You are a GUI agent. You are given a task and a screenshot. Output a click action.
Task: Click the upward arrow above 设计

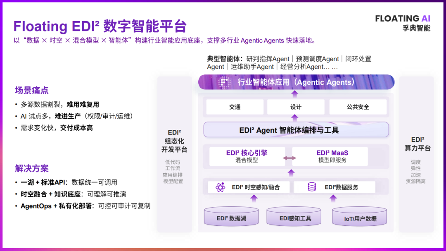tap(296, 94)
